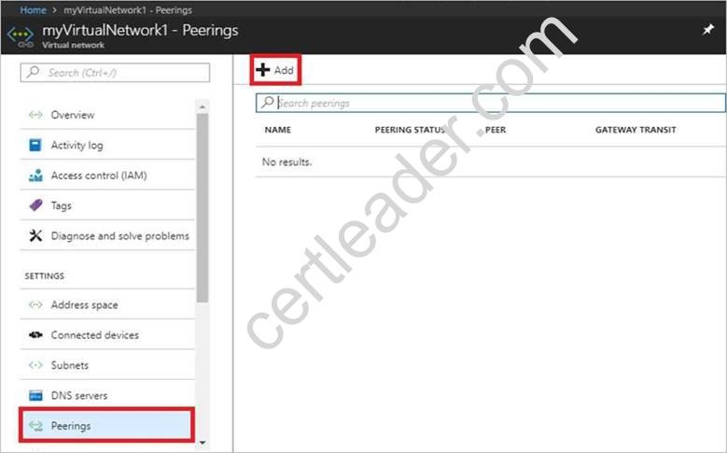The image size is (727, 453).
Task: Open the Subnets setting
Action: point(107,365)
